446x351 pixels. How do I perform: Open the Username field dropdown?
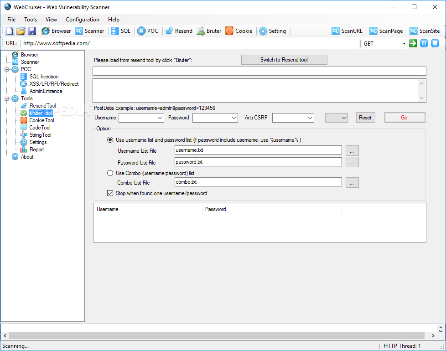[x=160, y=118]
